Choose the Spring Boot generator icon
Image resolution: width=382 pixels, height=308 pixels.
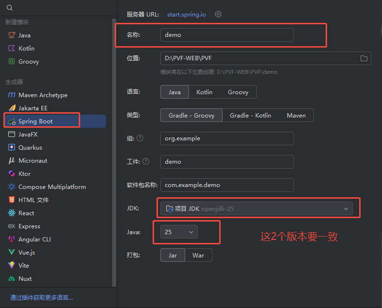[x=12, y=121]
